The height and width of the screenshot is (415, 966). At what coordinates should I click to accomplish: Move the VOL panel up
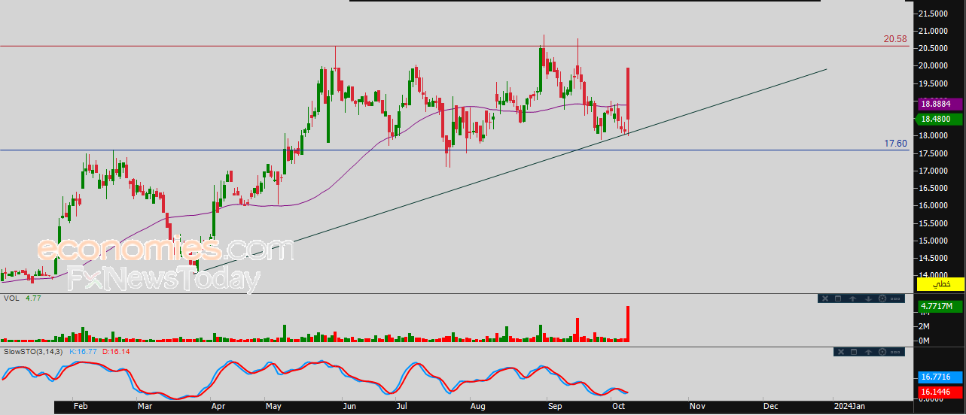click(x=852, y=298)
